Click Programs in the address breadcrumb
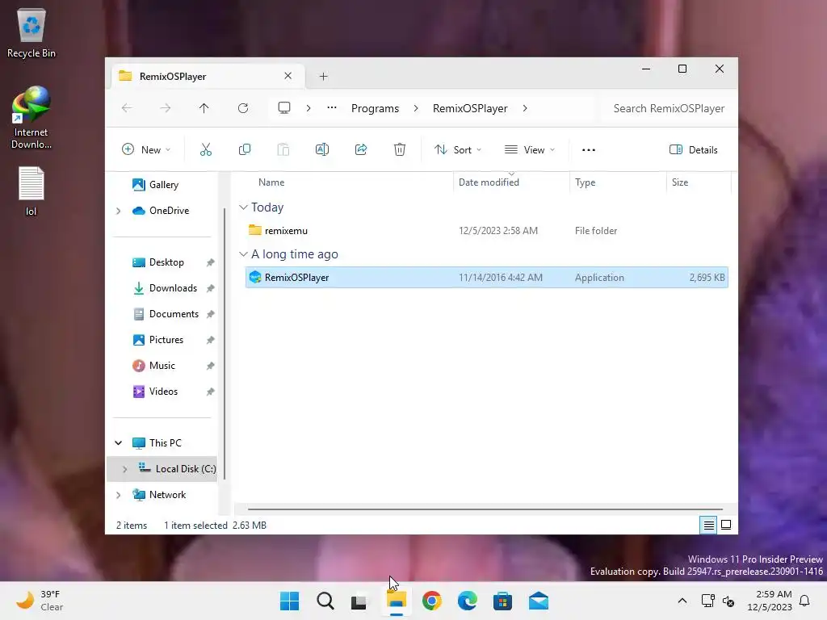The image size is (827, 620). [x=375, y=108]
